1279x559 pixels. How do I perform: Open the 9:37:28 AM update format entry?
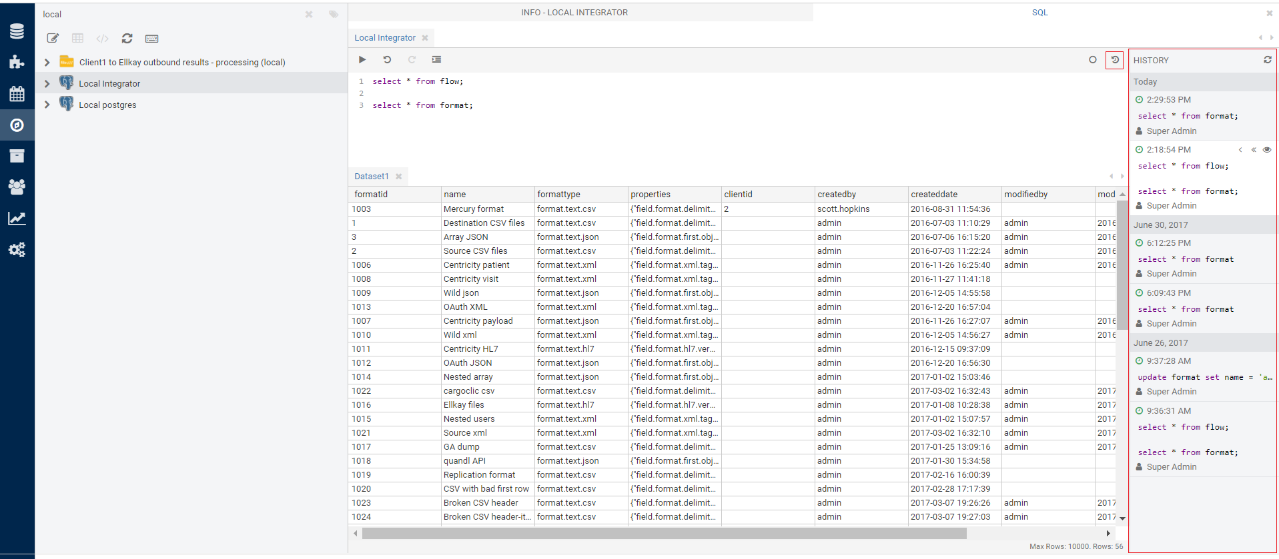coord(1202,376)
